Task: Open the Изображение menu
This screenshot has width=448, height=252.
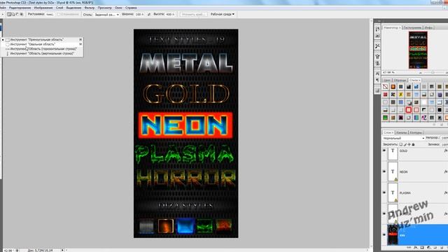Action: (43, 8)
